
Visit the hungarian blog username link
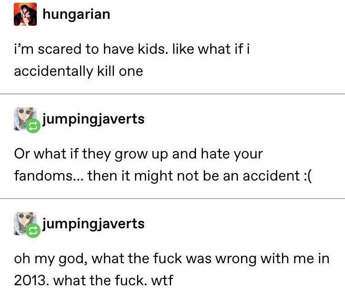tap(76, 15)
